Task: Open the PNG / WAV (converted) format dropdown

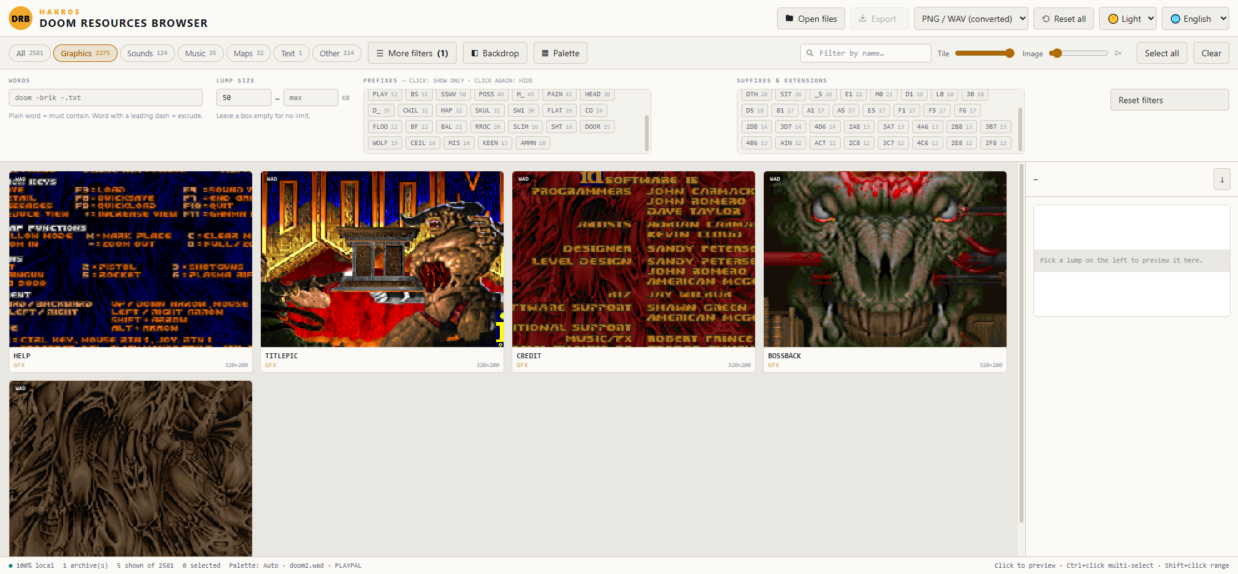Action: tap(971, 19)
